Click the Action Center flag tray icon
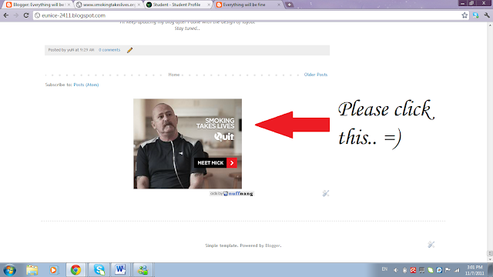 (x=448, y=270)
